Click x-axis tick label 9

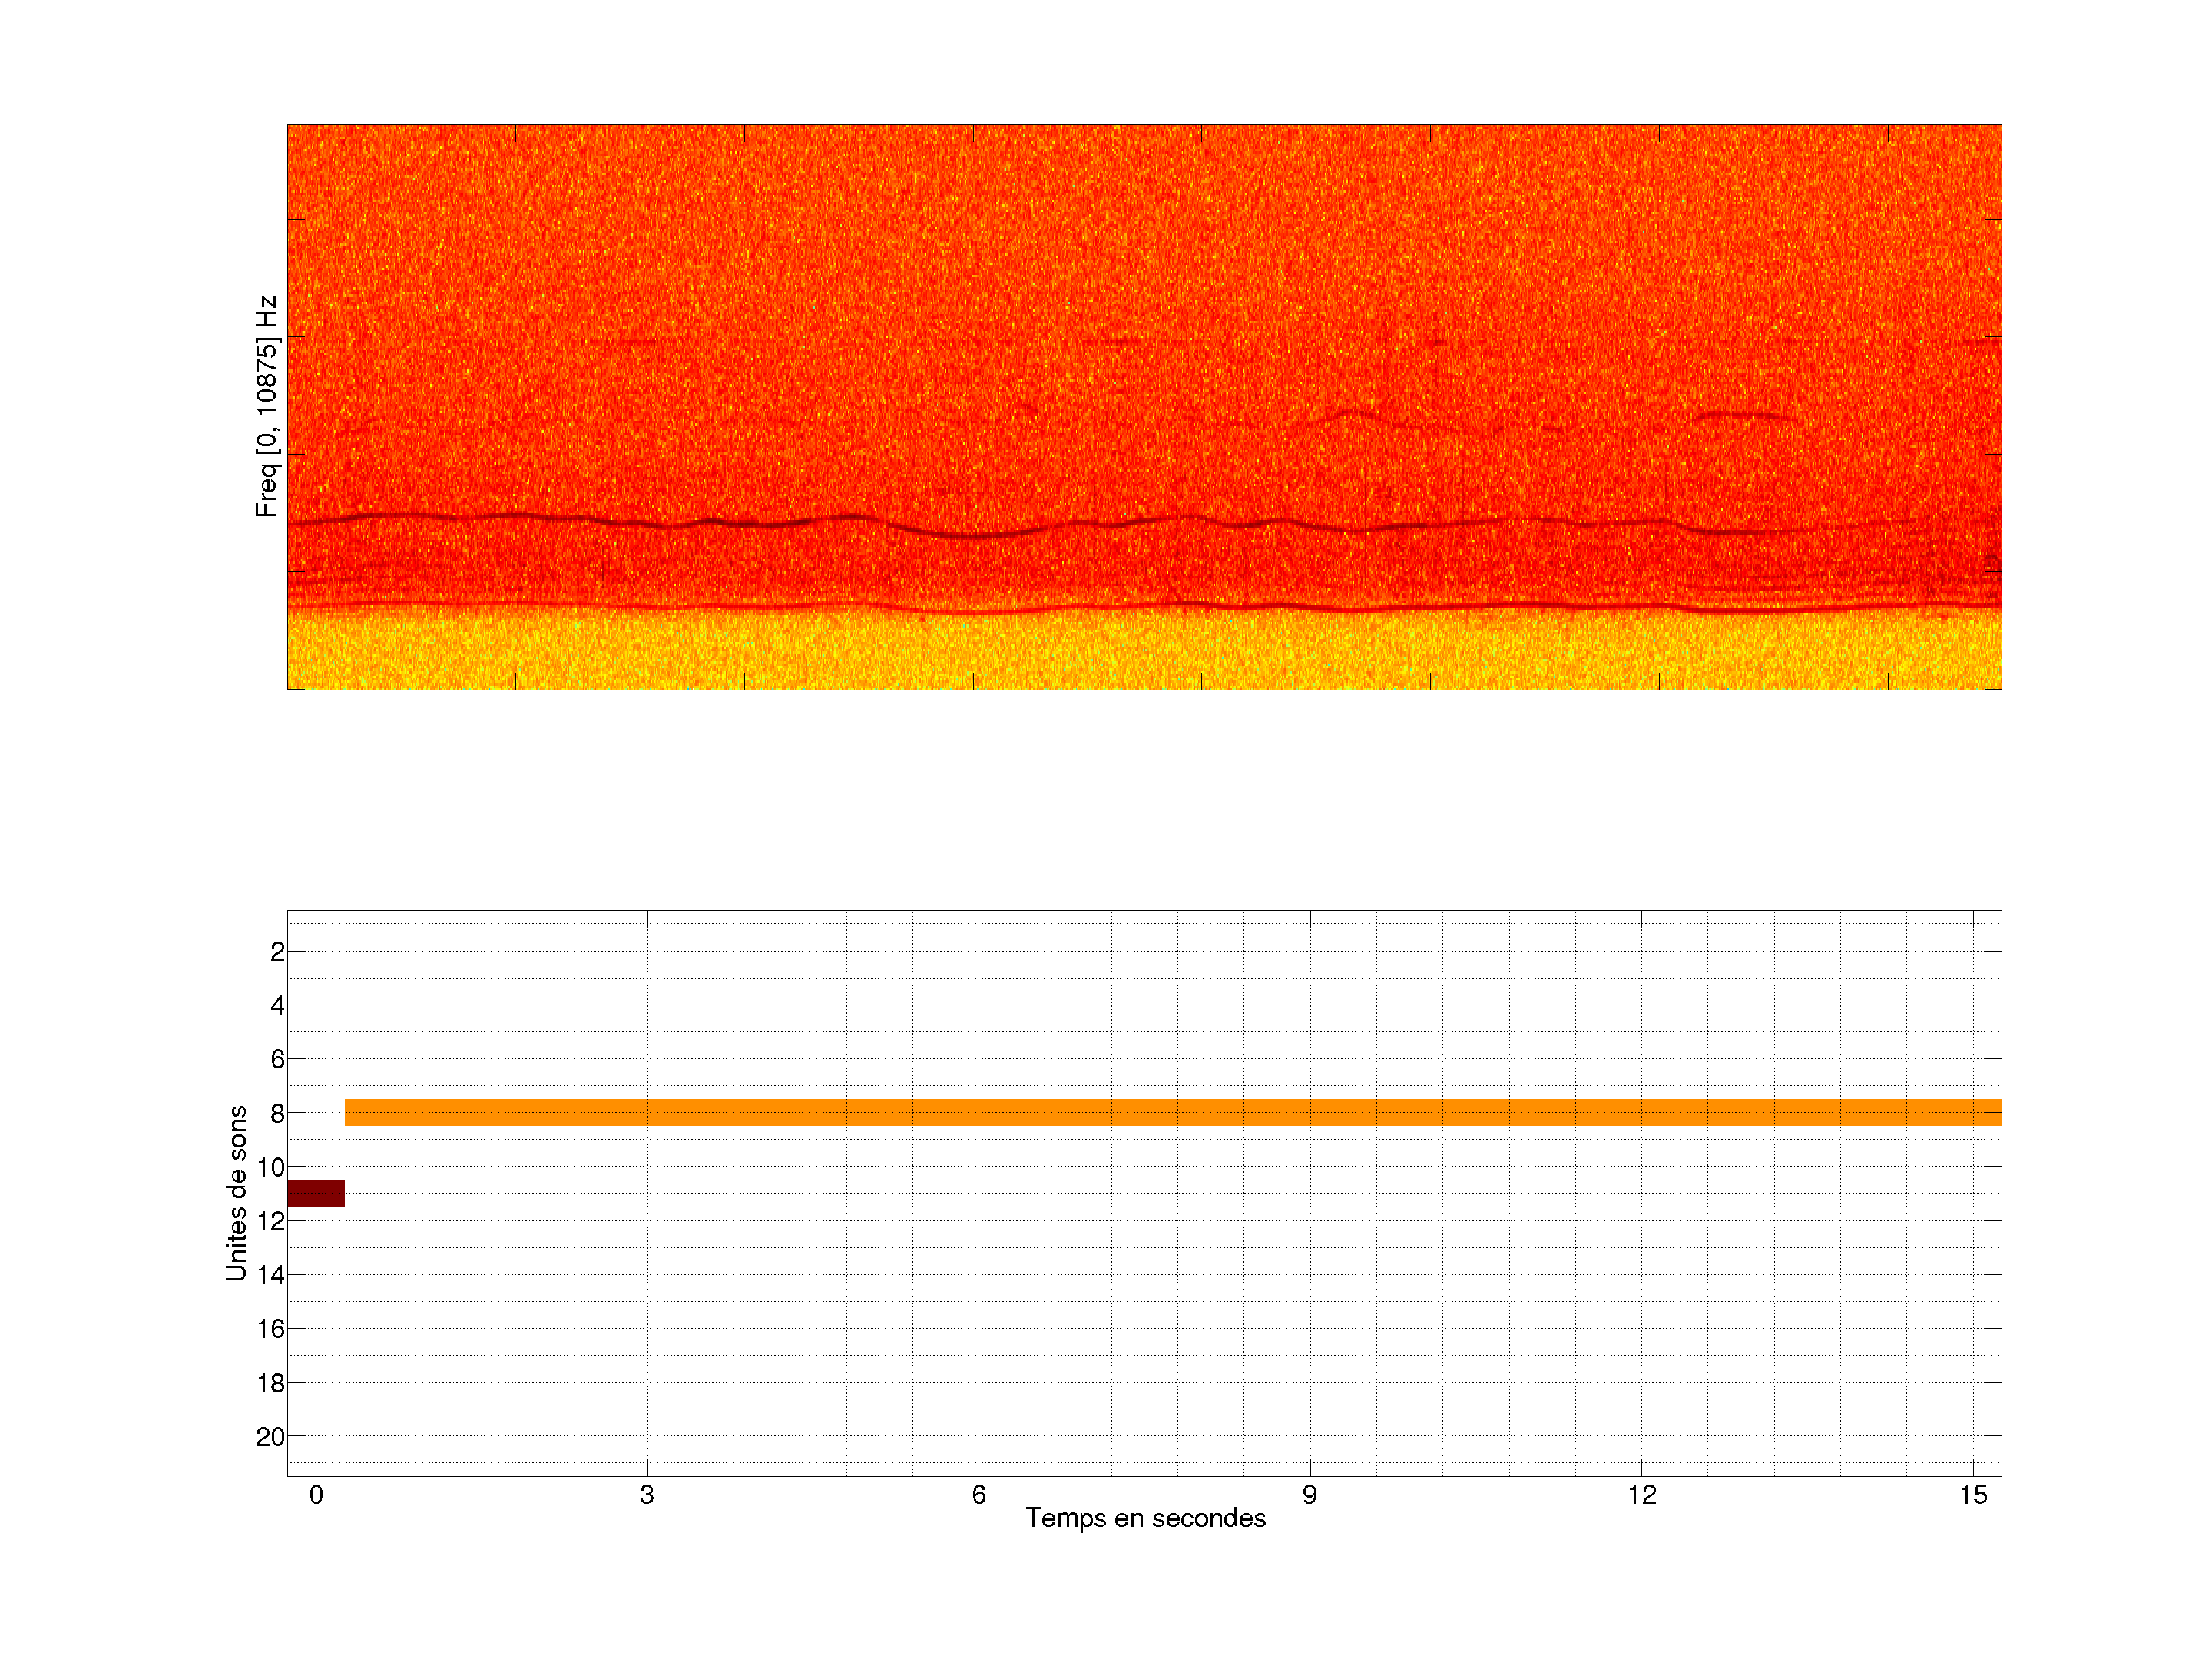point(1310,1495)
